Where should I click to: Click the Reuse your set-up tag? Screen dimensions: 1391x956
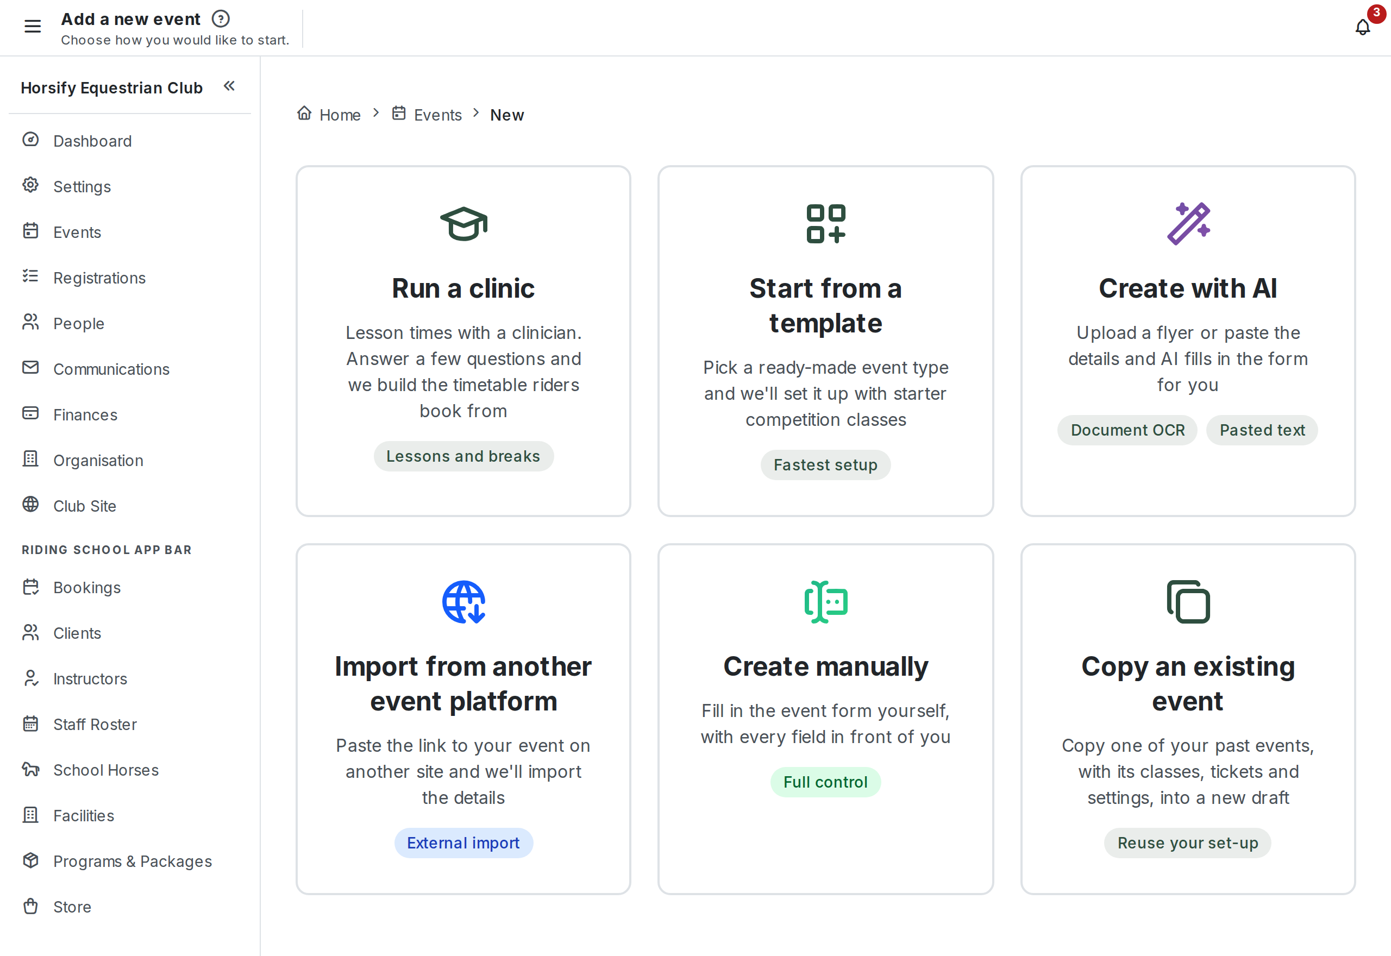pyautogui.click(x=1188, y=844)
